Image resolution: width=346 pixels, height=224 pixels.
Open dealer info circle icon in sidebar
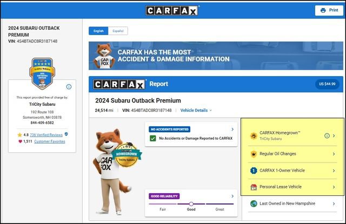point(69,87)
